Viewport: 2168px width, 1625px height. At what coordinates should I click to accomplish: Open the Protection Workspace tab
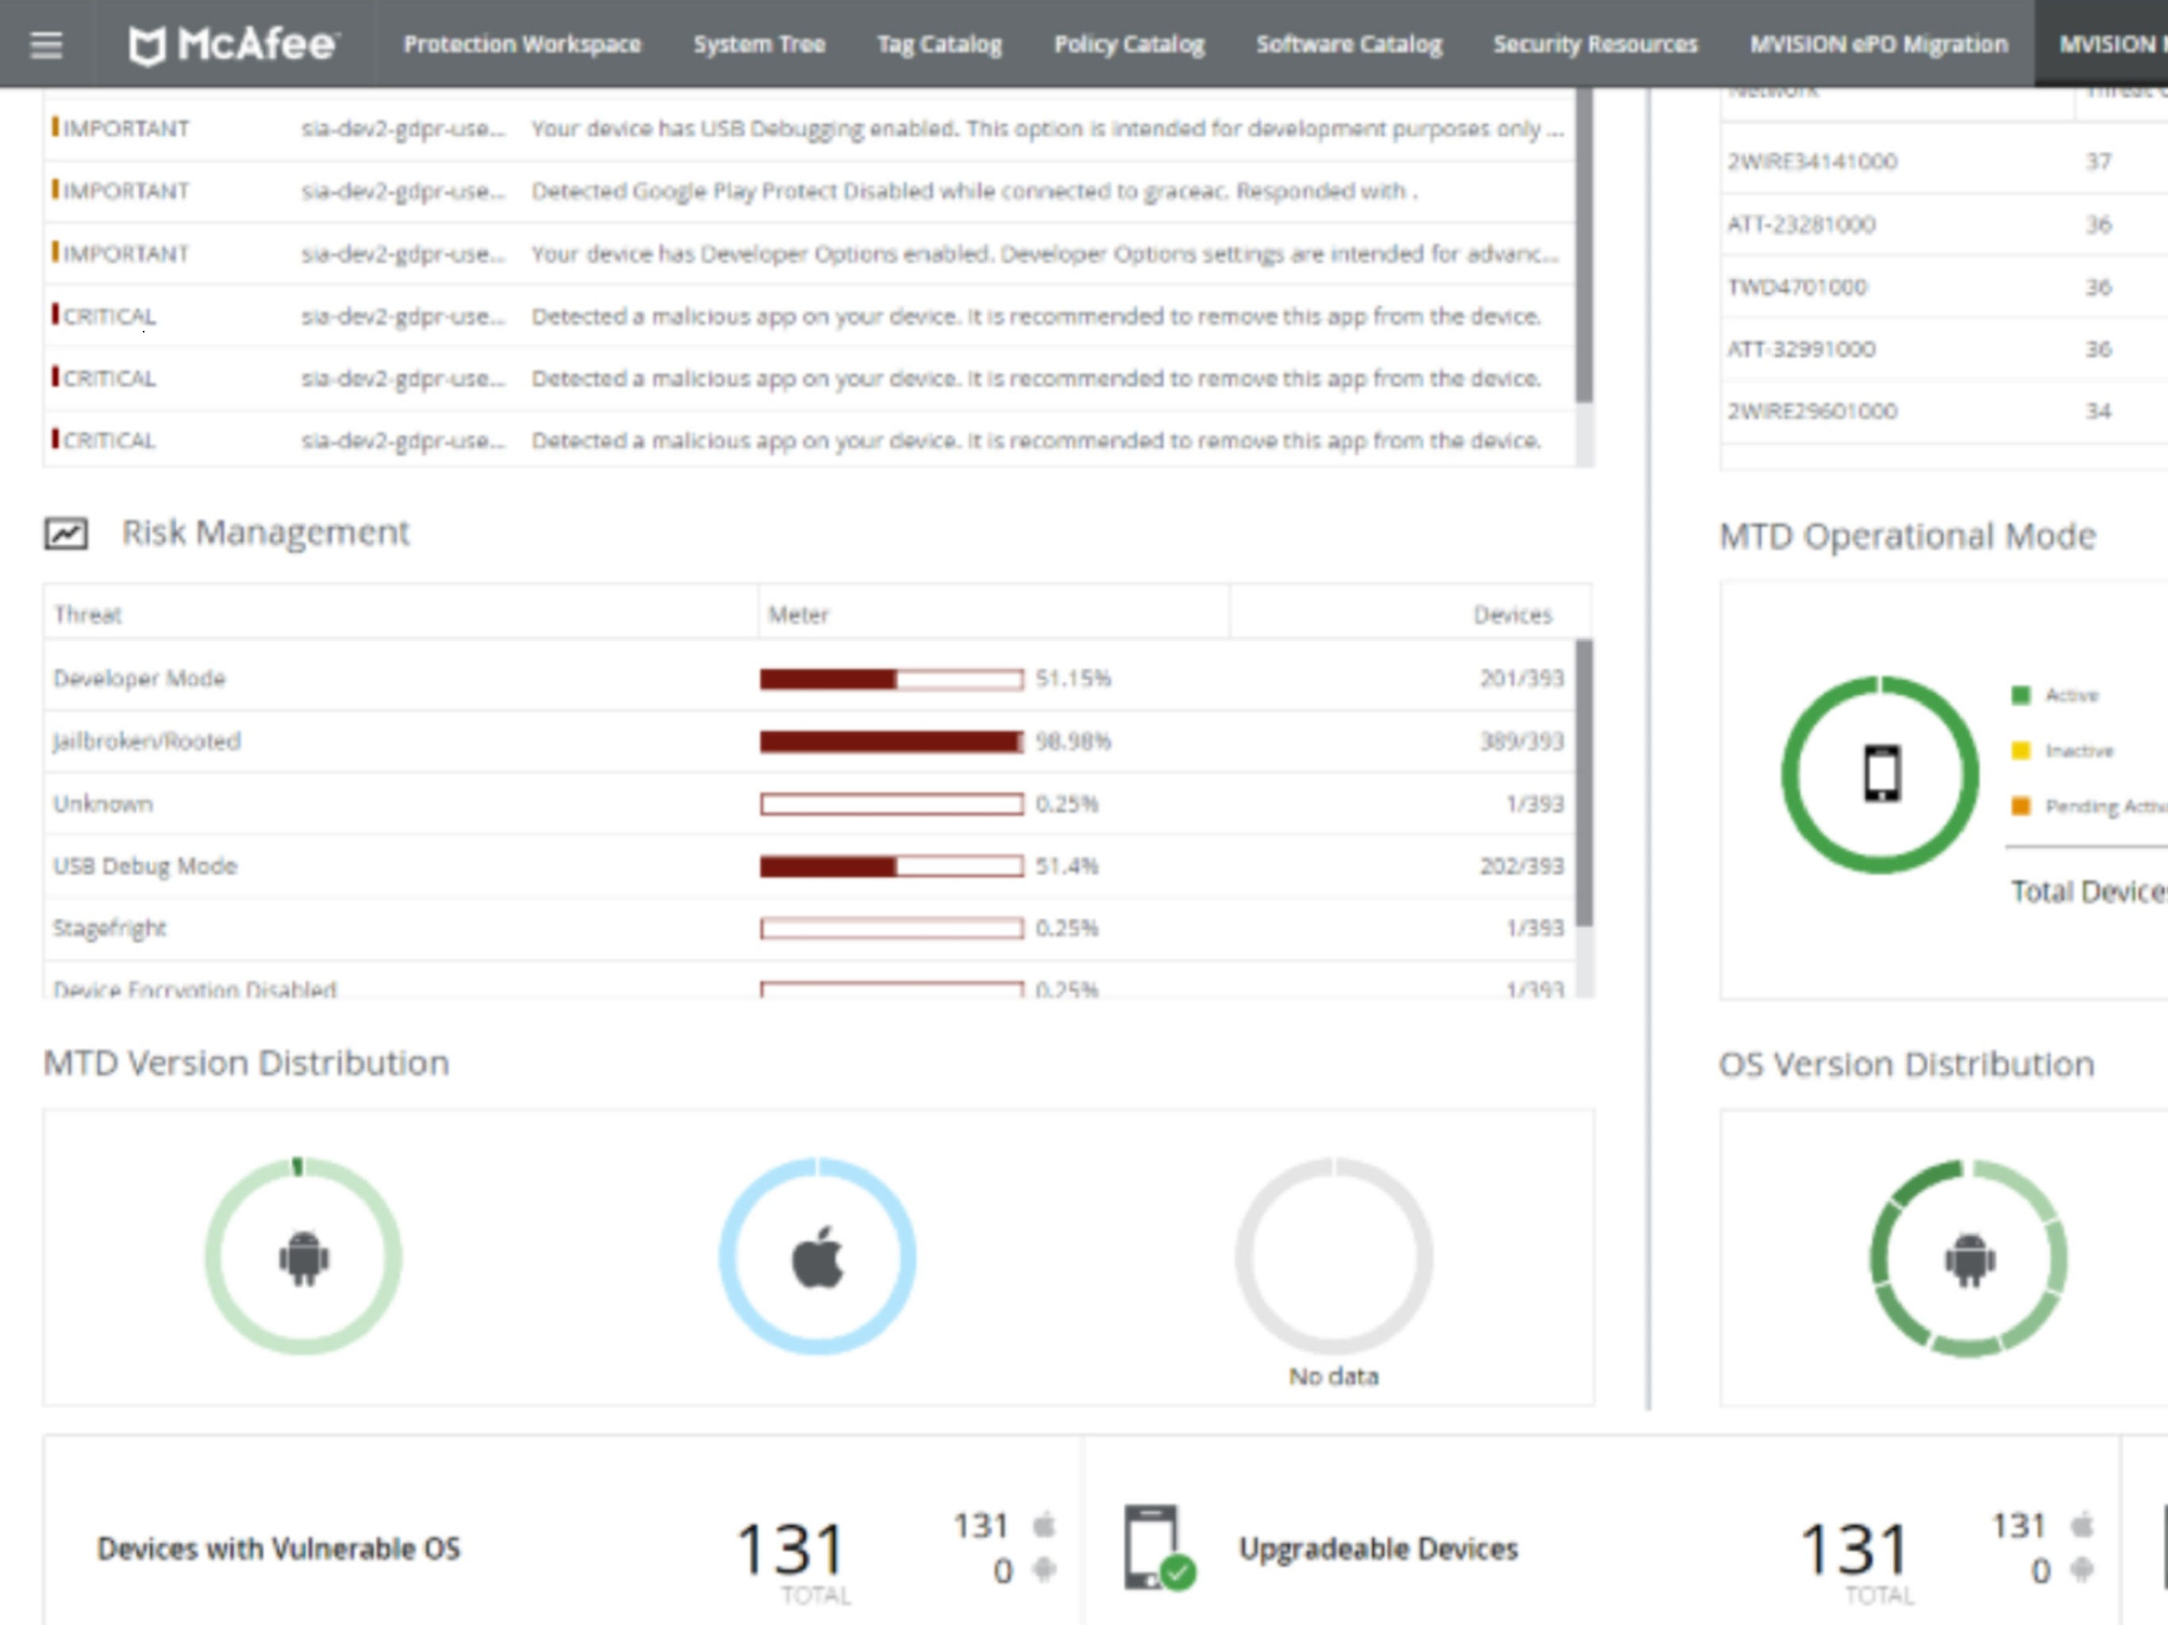[521, 44]
